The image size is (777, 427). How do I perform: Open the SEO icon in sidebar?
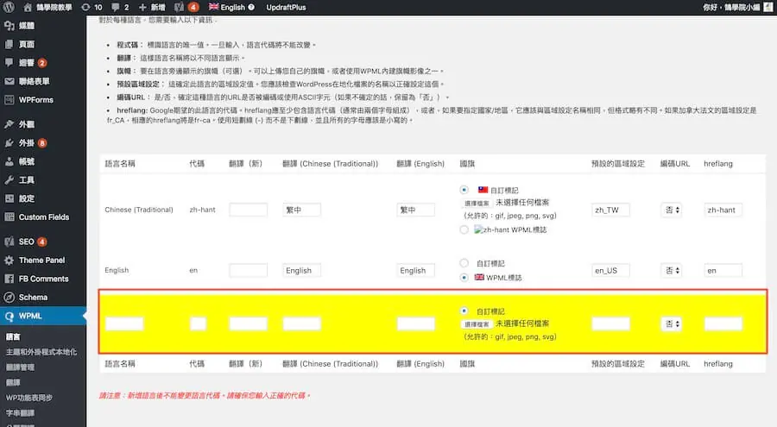[x=9, y=242]
